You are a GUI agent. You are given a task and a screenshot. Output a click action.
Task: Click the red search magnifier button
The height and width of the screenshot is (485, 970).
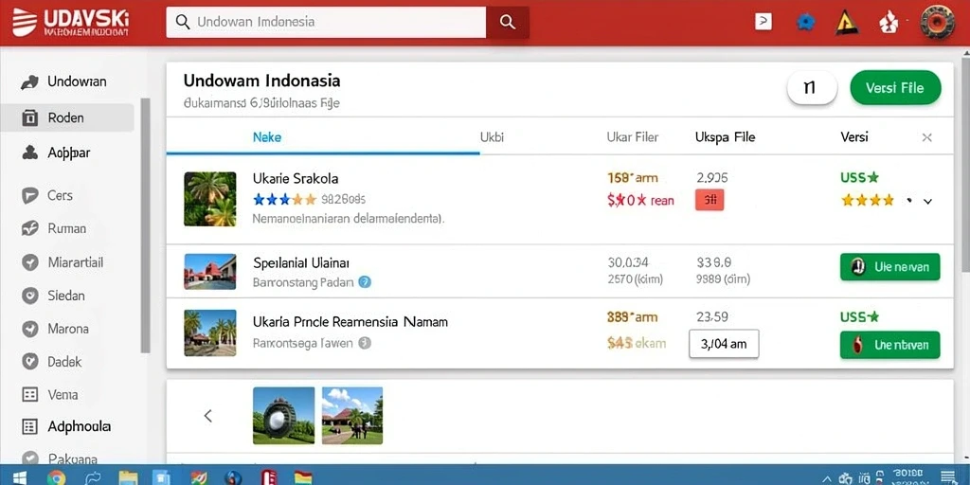508,23
